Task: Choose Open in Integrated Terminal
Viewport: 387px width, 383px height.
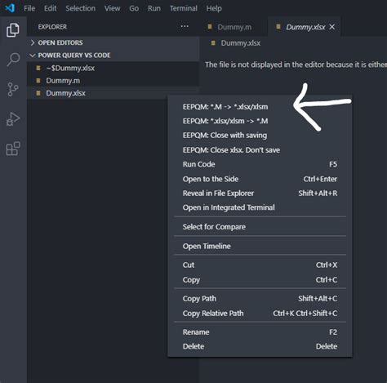Action: 260,207
